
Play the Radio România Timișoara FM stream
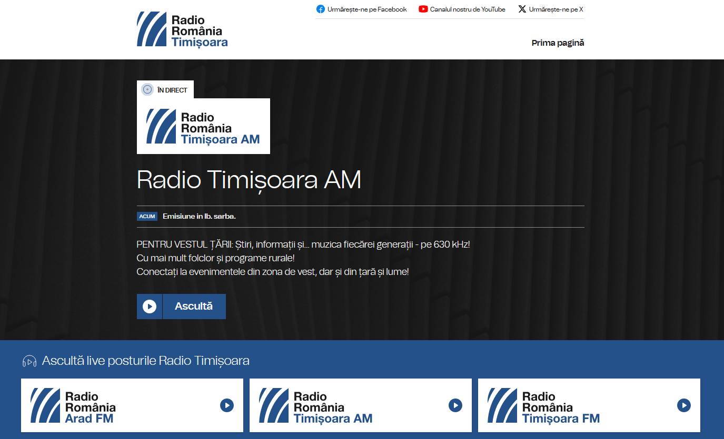tap(683, 405)
